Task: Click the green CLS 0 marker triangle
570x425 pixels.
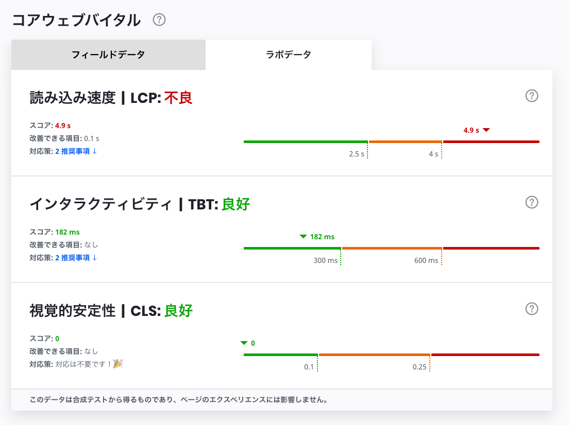Action: [244, 343]
